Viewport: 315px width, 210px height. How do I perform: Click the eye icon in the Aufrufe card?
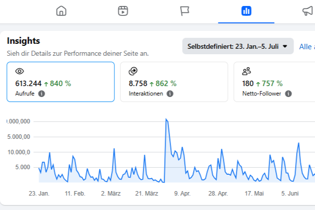19,71
